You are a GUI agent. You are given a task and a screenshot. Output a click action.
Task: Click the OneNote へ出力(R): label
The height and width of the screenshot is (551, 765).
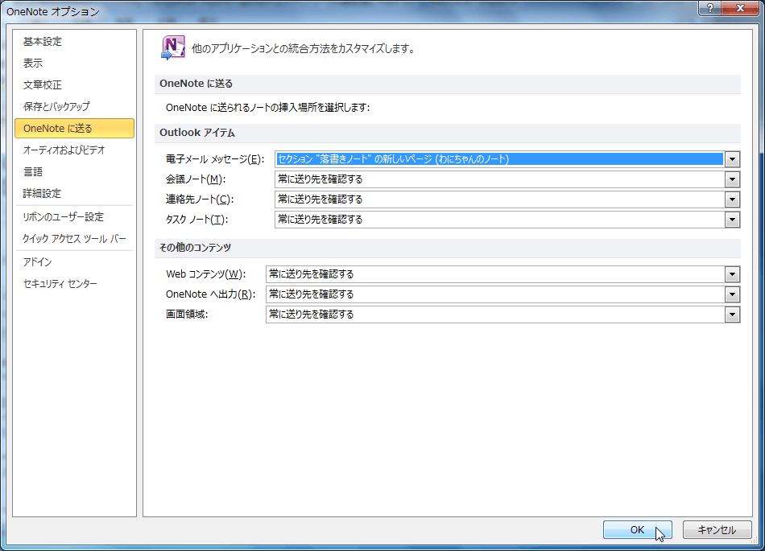coord(211,294)
